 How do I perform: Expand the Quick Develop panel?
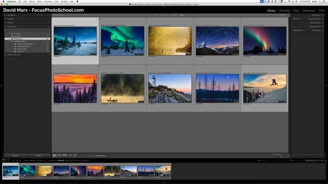[322, 19]
